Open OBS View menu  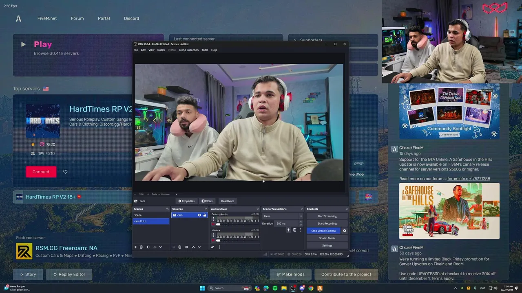[151, 50]
